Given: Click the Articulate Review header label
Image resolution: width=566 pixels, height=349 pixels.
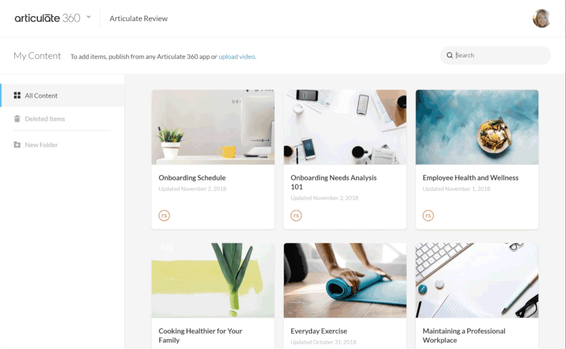Looking at the screenshot, I should [138, 18].
